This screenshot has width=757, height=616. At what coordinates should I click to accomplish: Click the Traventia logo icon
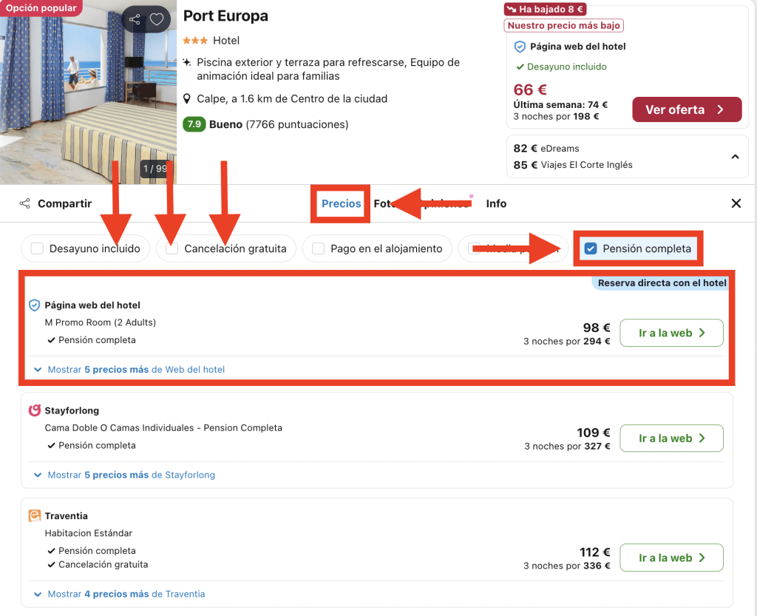[x=34, y=516]
